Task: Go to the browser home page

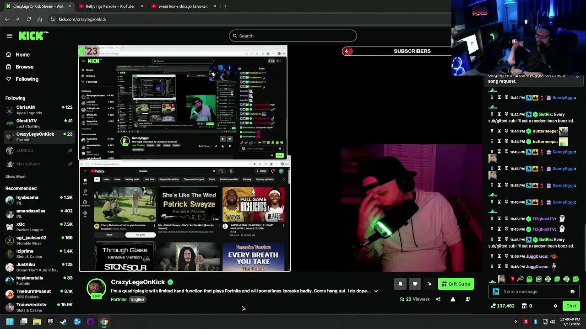Action: click(39, 19)
